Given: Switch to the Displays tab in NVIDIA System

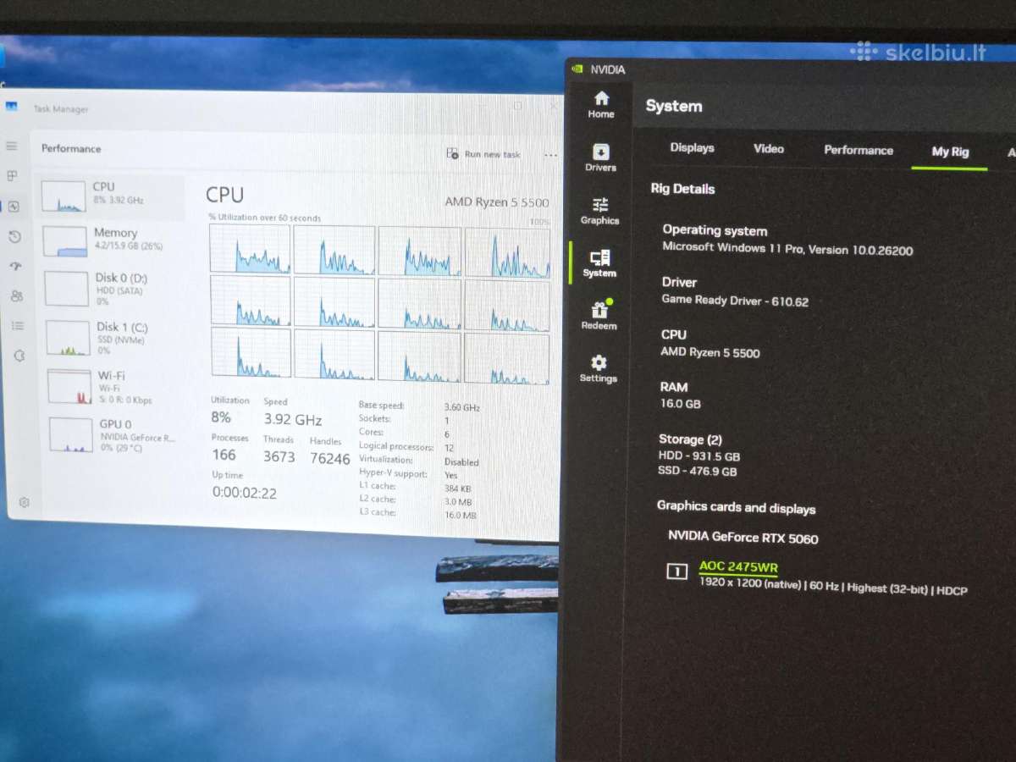Looking at the screenshot, I should (x=692, y=147).
